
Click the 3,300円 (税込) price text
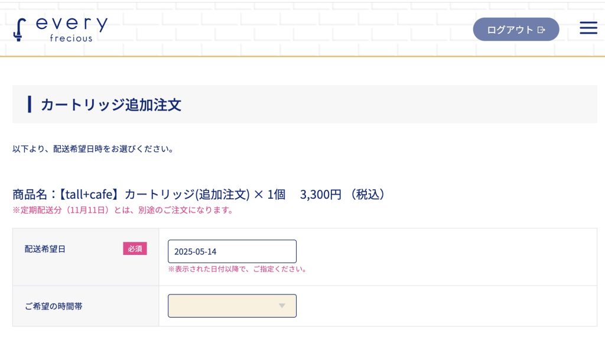point(342,195)
